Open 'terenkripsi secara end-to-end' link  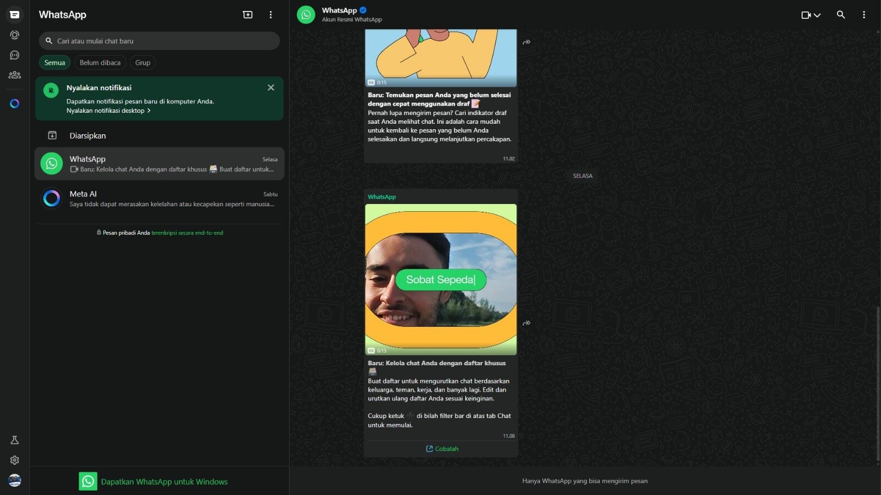pyautogui.click(x=187, y=233)
